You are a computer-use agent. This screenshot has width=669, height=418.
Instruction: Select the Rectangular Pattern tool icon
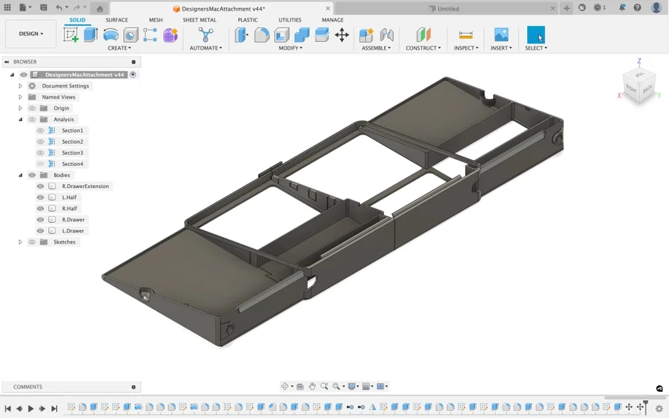pos(150,35)
